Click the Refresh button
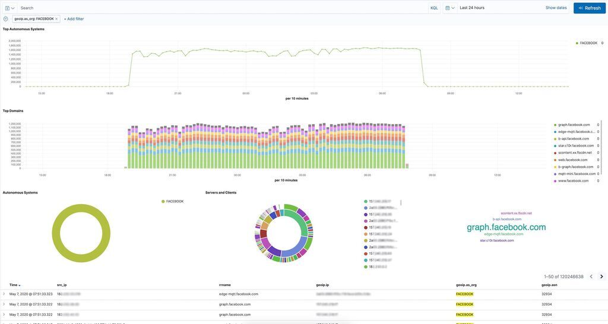This screenshot has width=608, height=324. pos(589,8)
